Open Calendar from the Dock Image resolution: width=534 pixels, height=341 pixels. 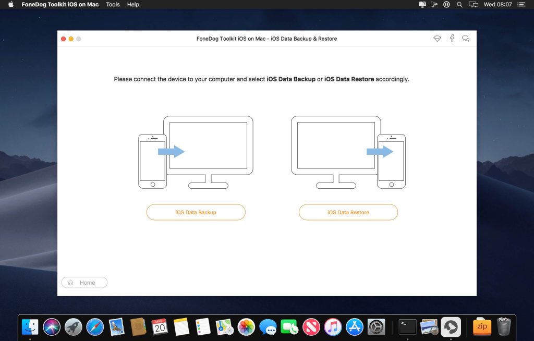pos(159,327)
